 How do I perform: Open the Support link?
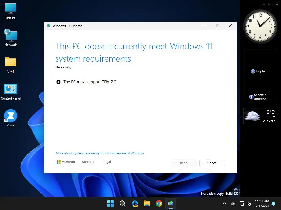[88, 162]
